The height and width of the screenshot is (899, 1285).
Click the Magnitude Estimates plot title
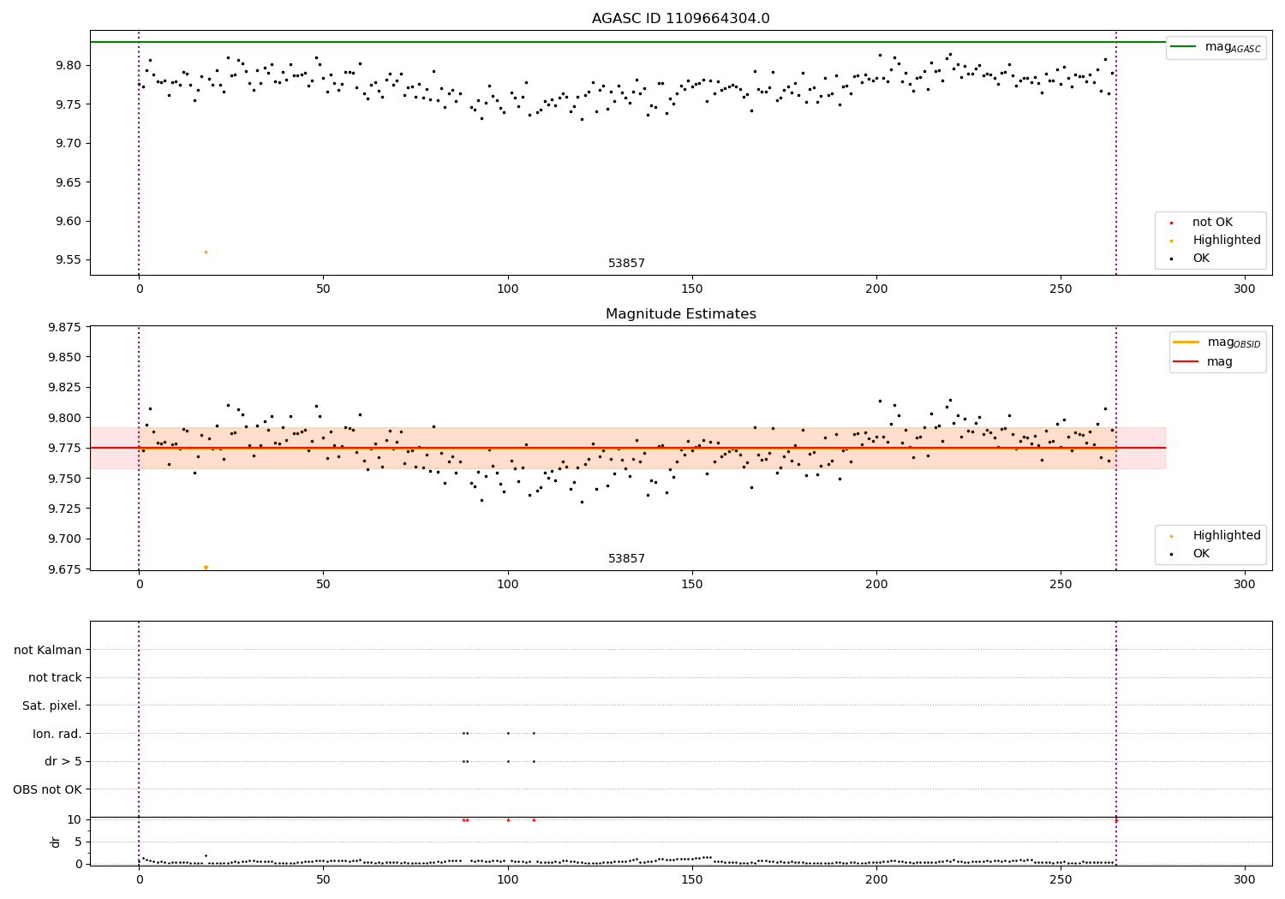tap(681, 314)
